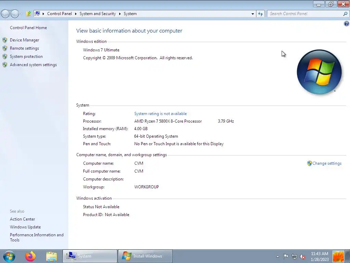Click the Forward navigation arrow button
This screenshot has width=350, height=263.
pos(15,14)
